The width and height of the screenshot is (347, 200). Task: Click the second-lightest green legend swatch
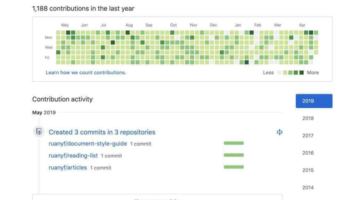[290, 73]
